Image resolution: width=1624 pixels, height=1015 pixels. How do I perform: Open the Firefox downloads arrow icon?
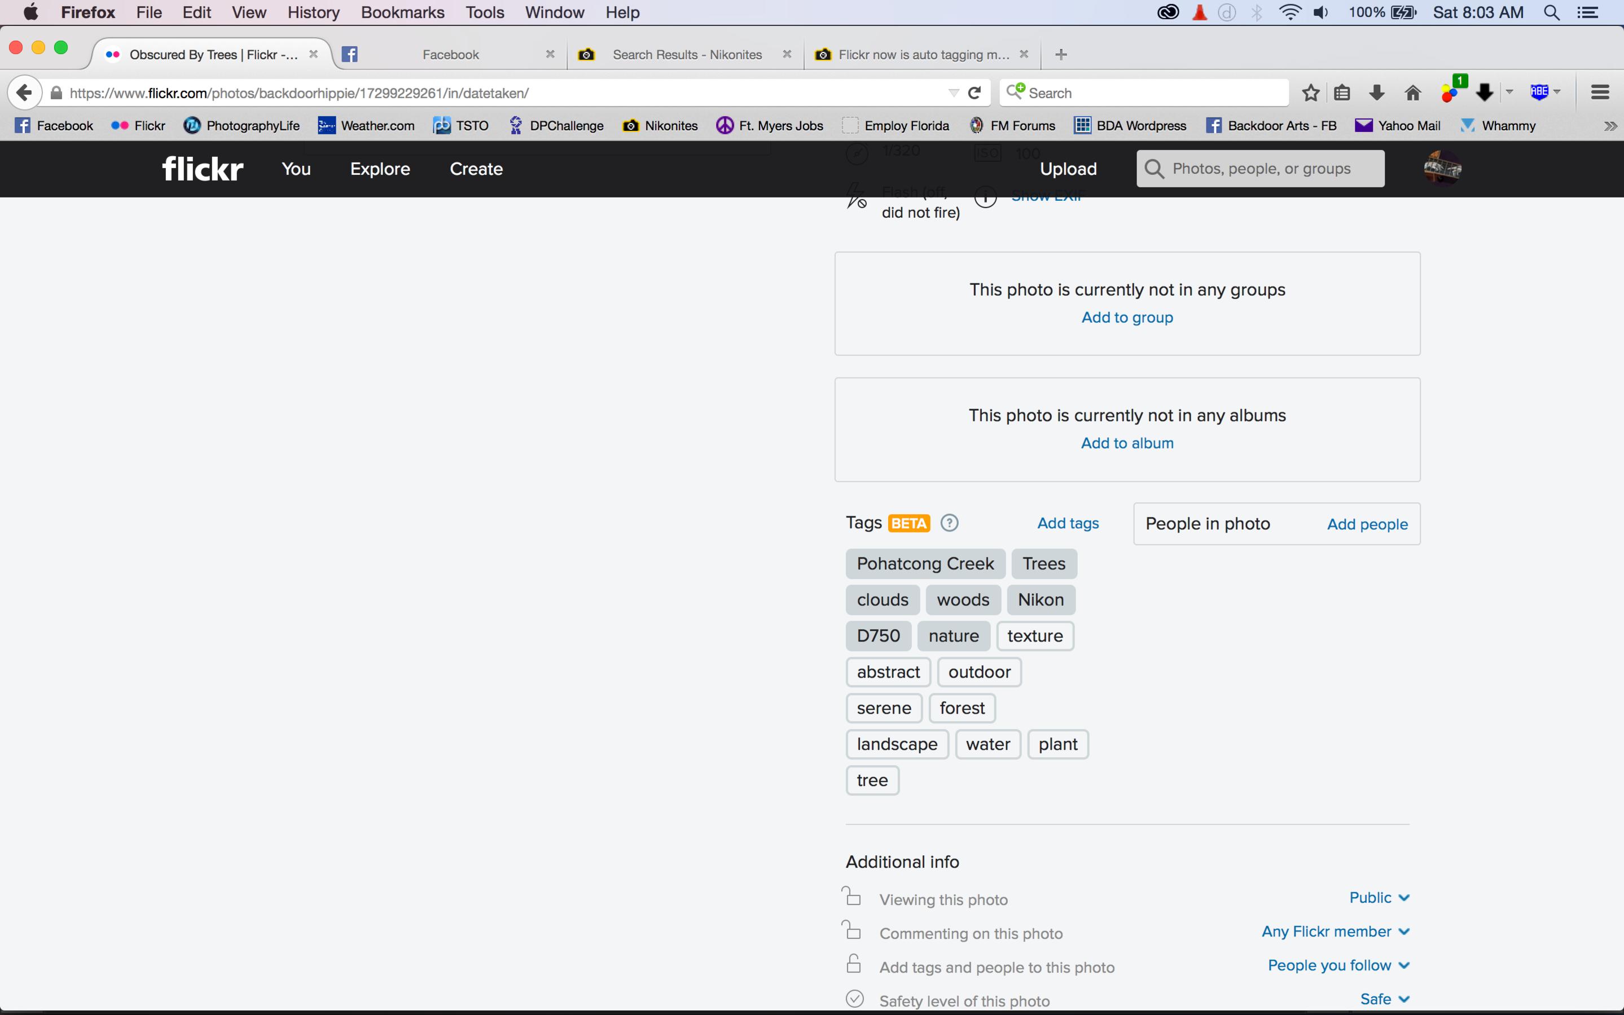1376,93
